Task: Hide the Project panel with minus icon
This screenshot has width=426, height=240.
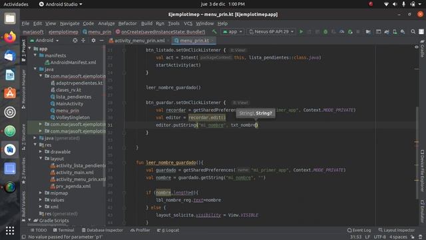Action: click(x=101, y=40)
